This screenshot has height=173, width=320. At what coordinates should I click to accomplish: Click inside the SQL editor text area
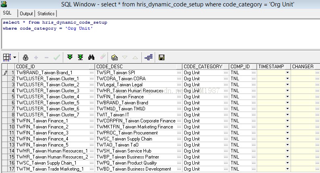[x=161, y=34]
